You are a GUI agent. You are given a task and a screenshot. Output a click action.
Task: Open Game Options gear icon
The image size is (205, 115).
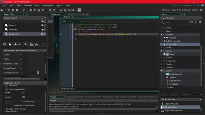(x=50, y=10)
